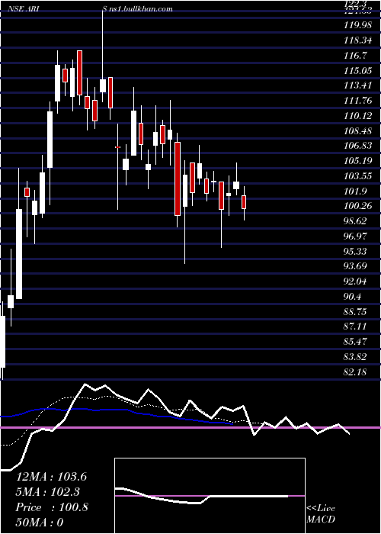Click the 105.19 price level label

(358, 161)
